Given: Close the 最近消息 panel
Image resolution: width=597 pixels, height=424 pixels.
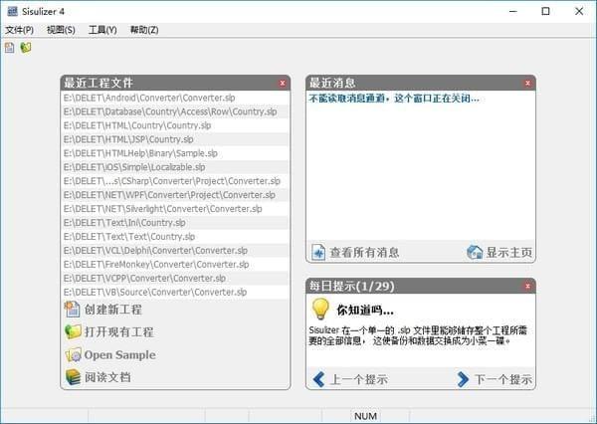Looking at the screenshot, I should pyautogui.click(x=527, y=83).
